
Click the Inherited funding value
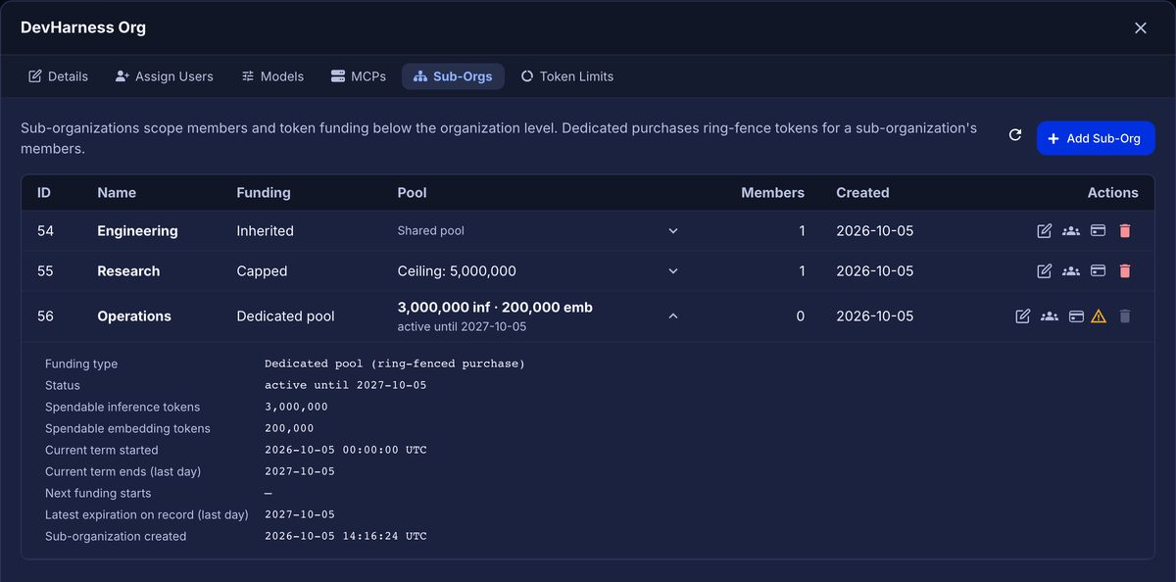point(265,231)
